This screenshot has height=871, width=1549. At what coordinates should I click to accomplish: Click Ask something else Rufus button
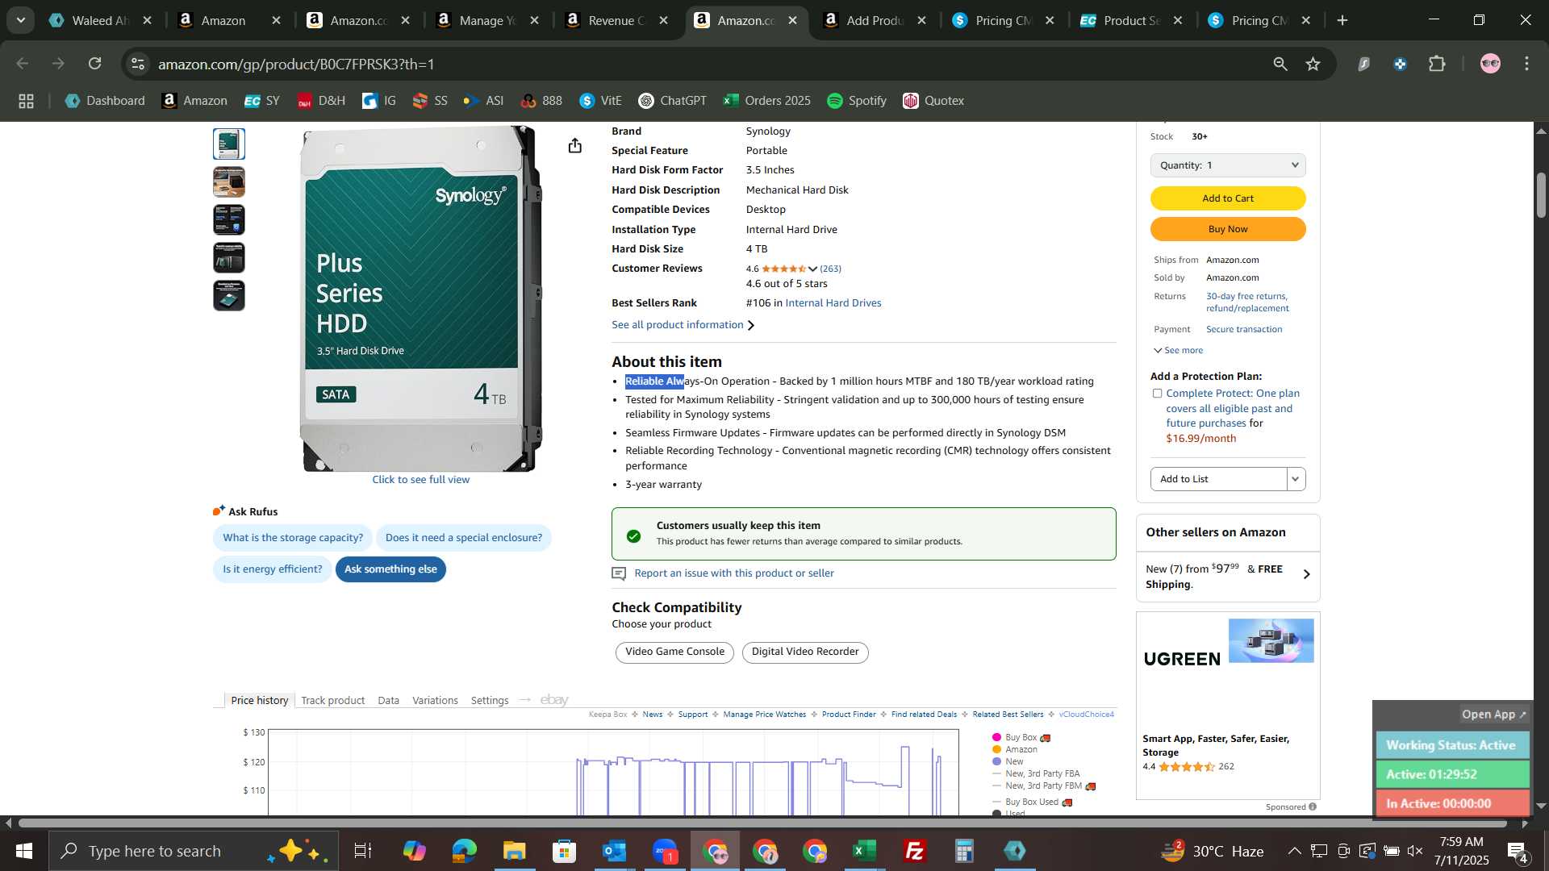tap(390, 569)
